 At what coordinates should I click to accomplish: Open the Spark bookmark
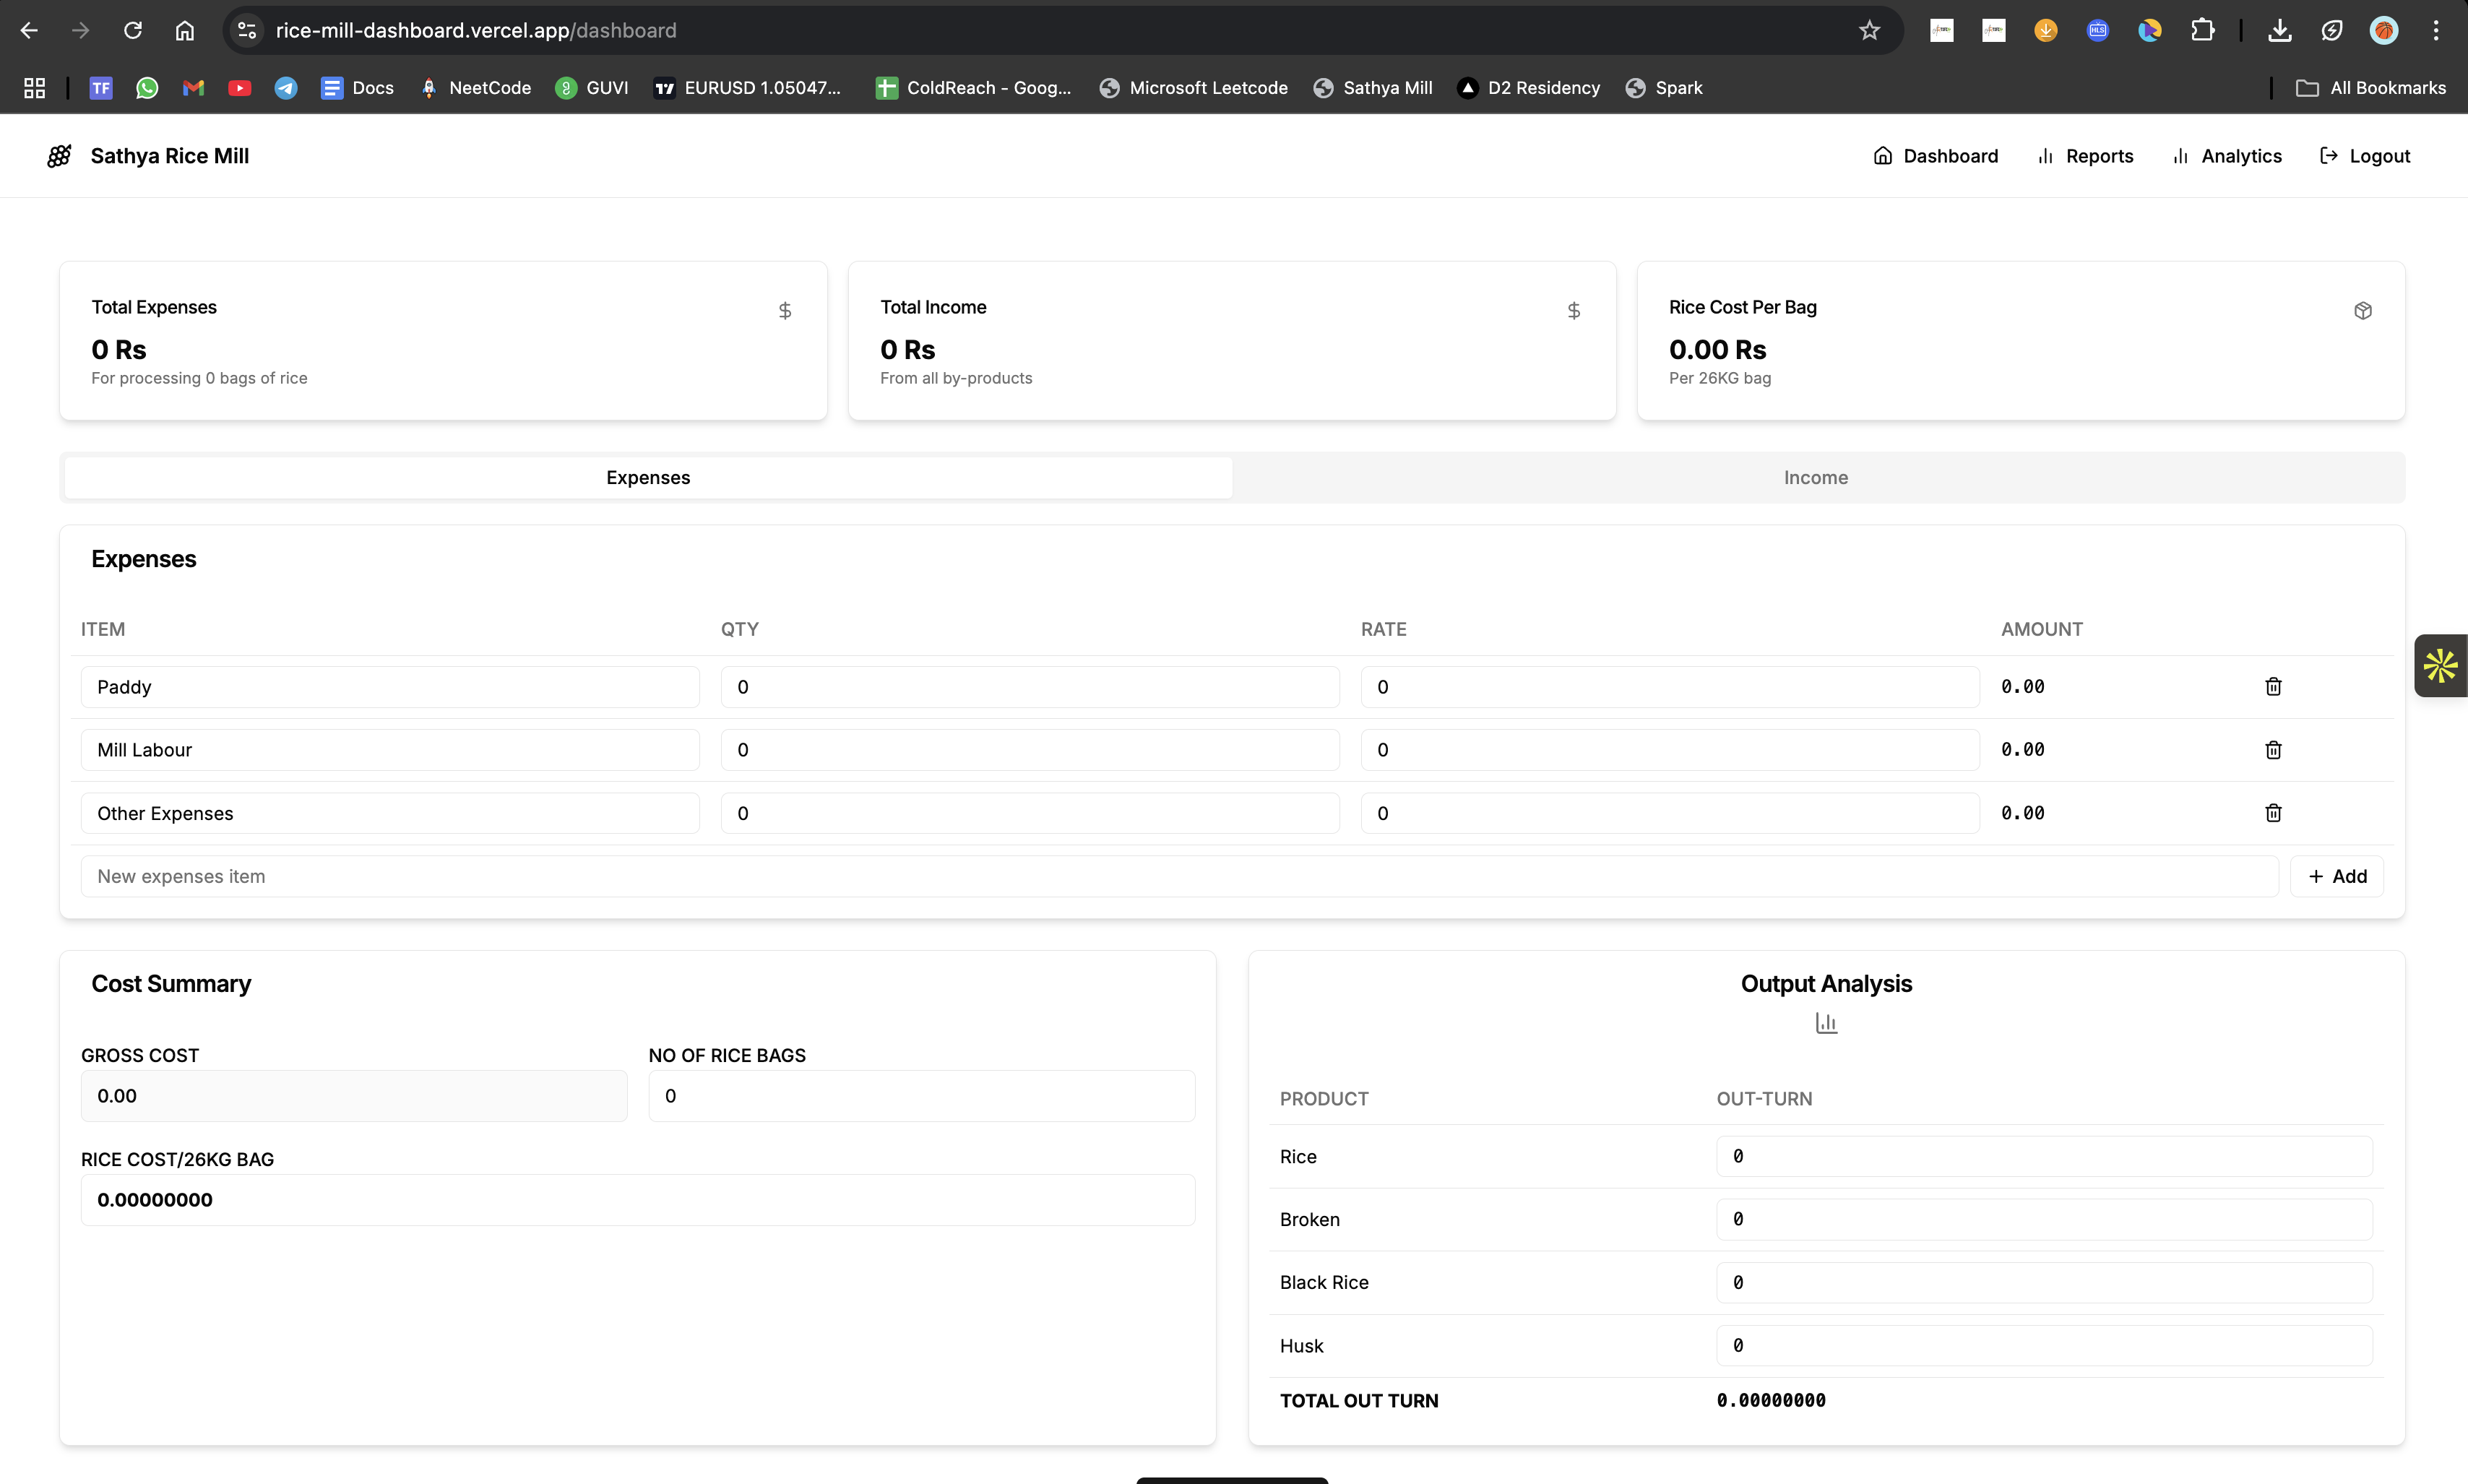pyautogui.click(x=1665, y=88)
